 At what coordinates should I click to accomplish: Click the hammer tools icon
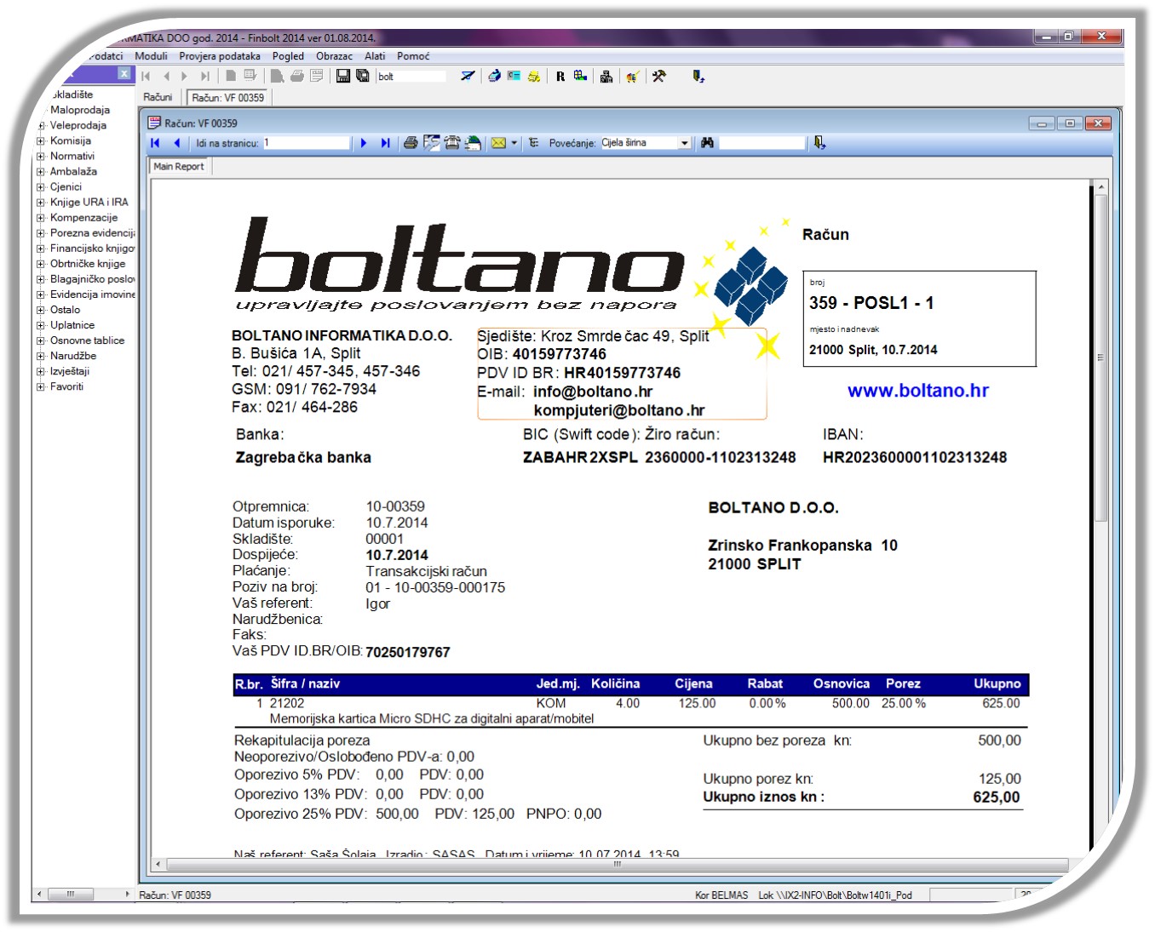(658, 76)
